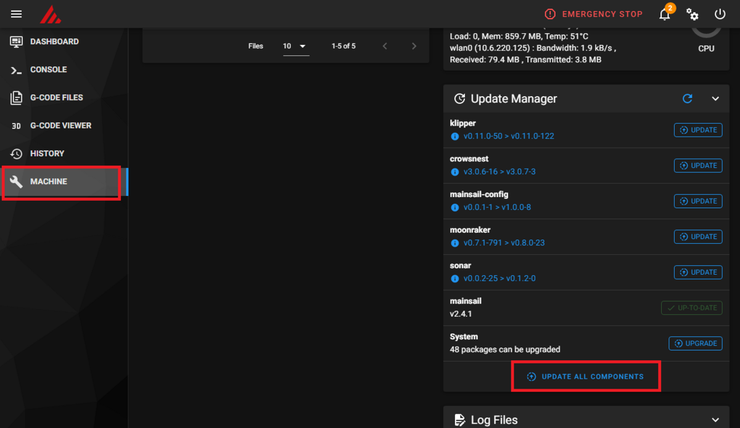Expand the Log Files panel chevron
The image size is (740, 428).
point(715,420)
